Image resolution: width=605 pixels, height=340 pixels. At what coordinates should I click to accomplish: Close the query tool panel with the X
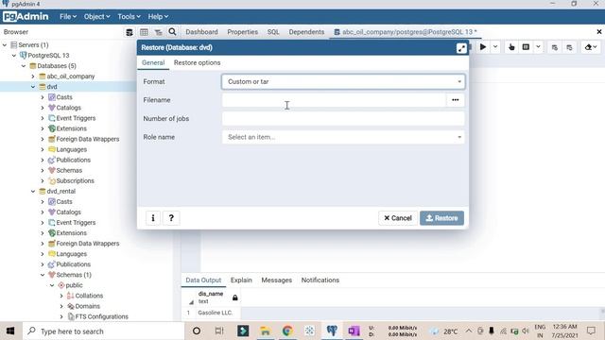(598, 32)
